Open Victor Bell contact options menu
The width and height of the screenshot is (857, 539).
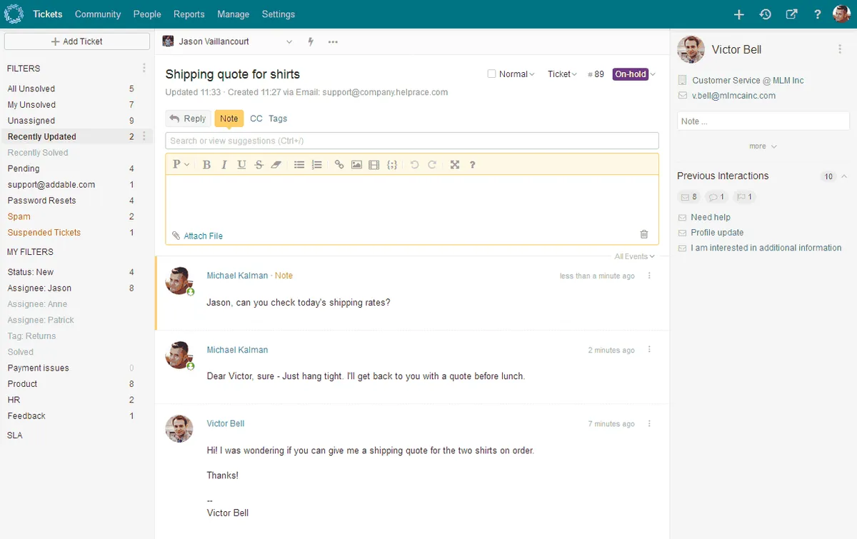click(x=840, y=49)
